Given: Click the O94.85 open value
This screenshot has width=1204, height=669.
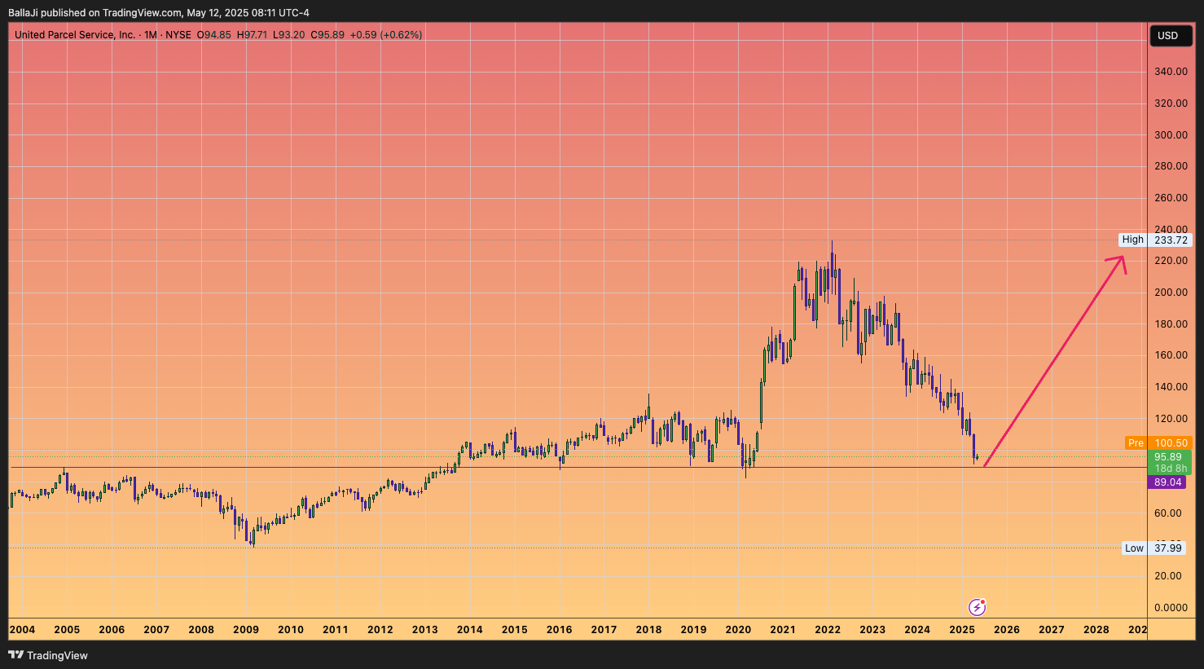Looking at the screenshot, I should coord(214,35).
